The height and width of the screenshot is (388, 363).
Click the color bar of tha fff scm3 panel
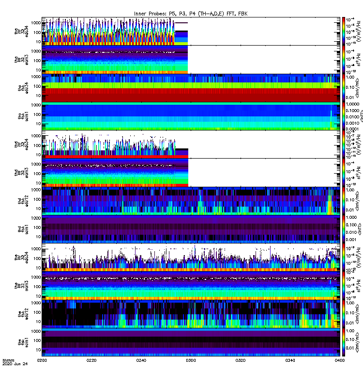coord(344,60)
